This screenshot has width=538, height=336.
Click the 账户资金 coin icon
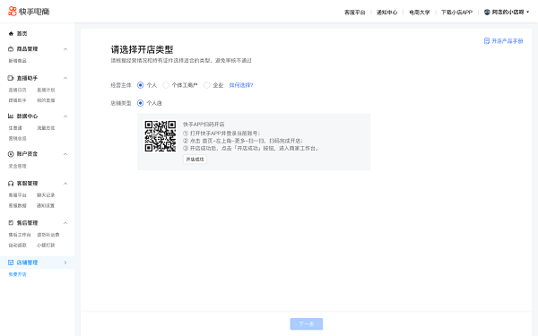(11, 154)
